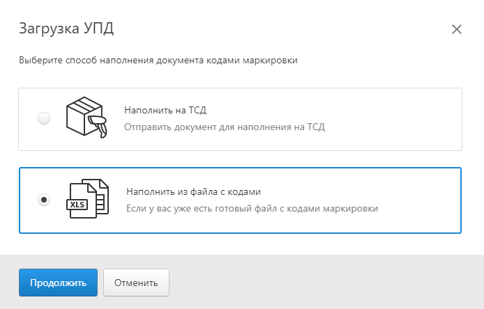Click the Загрузка УПД dialog title

click(66, 29)
